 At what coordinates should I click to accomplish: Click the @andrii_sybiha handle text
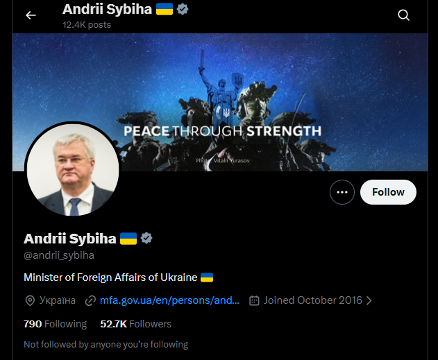click(59, 255)
